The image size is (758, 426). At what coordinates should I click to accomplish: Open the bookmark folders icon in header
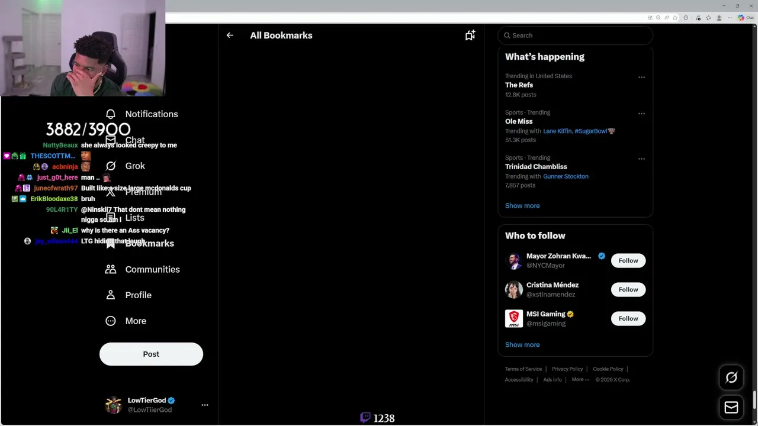click(470, 35)
